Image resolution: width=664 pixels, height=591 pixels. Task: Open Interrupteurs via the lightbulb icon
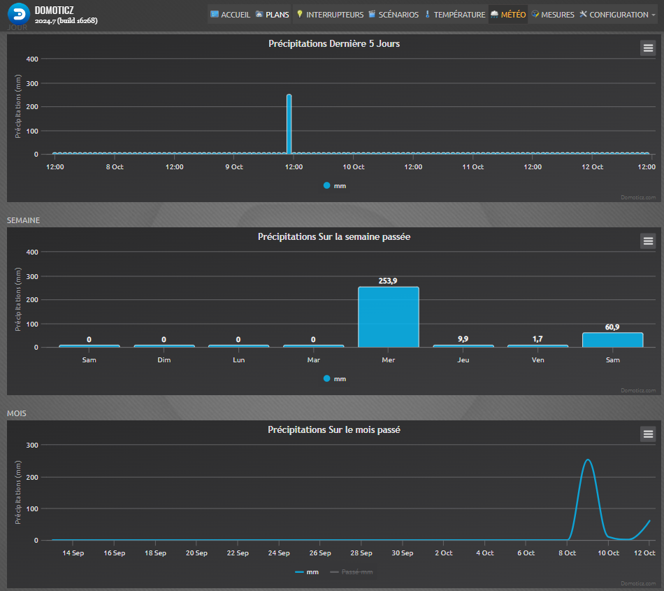pos(300,15)
